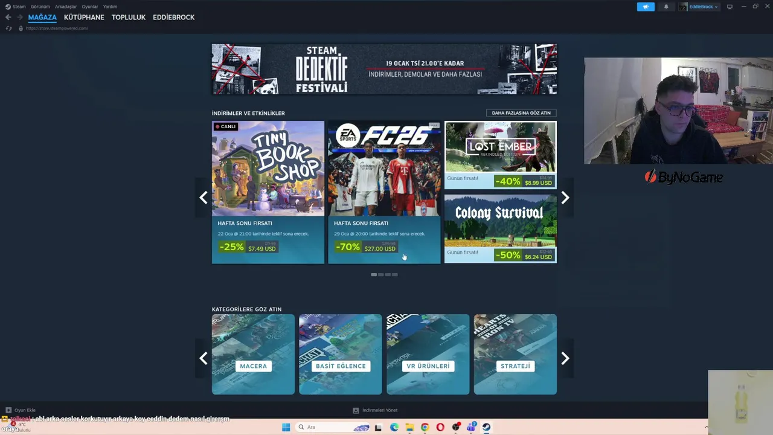The width and height of the screenshot is (773, 435).
Task: Open the Lost Ember daily deal
Action: click(x=501, y=155)
